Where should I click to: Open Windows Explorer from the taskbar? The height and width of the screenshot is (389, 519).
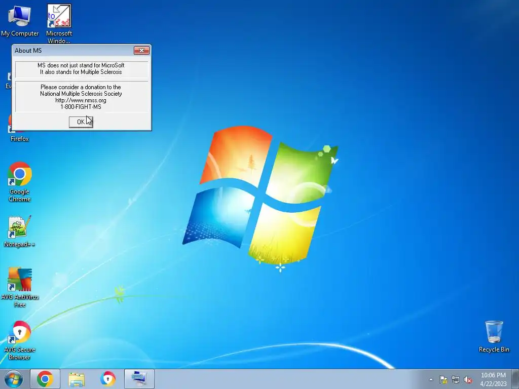[77, 379]
